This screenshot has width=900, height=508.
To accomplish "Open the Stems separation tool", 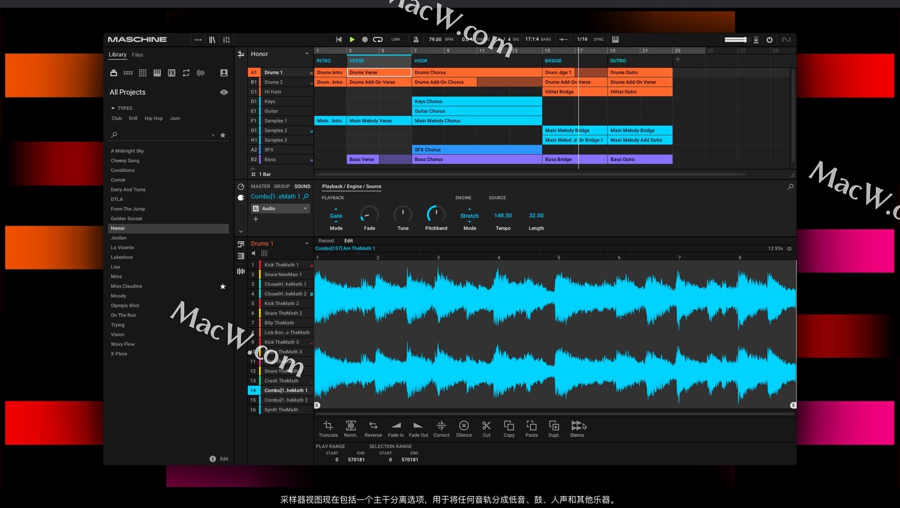I will click(x=577, y=428).
